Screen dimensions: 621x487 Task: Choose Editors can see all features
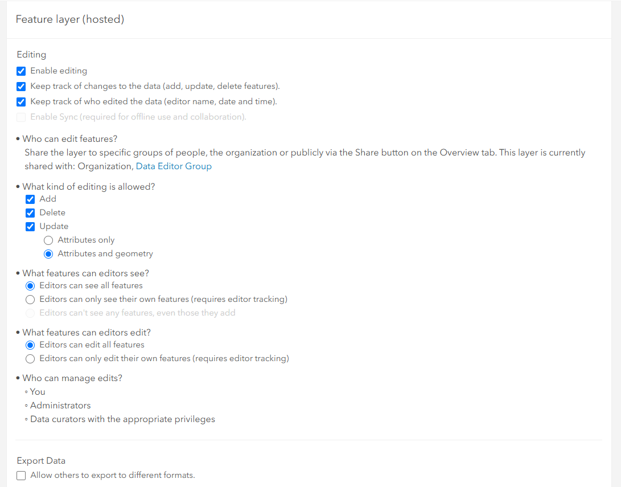[30, 286]
